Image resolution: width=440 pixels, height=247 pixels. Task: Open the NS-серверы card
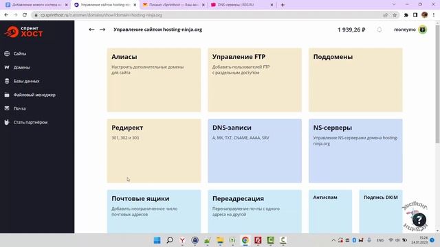355,151
